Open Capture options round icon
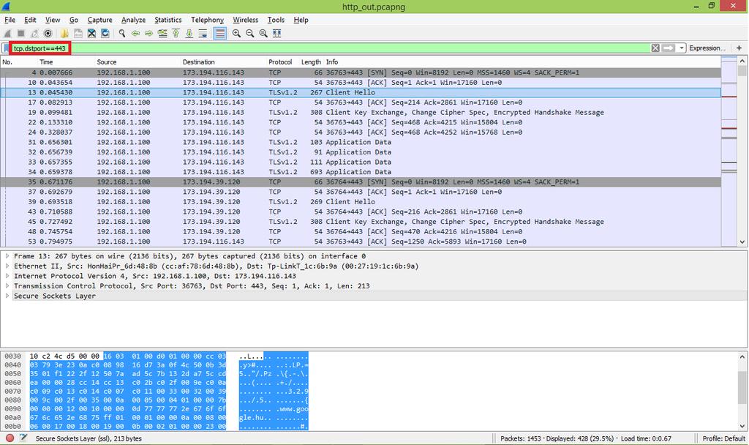The width and height of the screenshot is (749, 445). (x=48, y=34)
